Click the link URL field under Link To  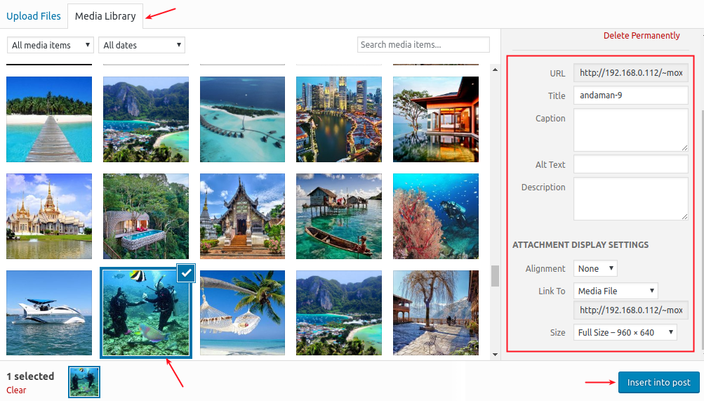(631, 310)
